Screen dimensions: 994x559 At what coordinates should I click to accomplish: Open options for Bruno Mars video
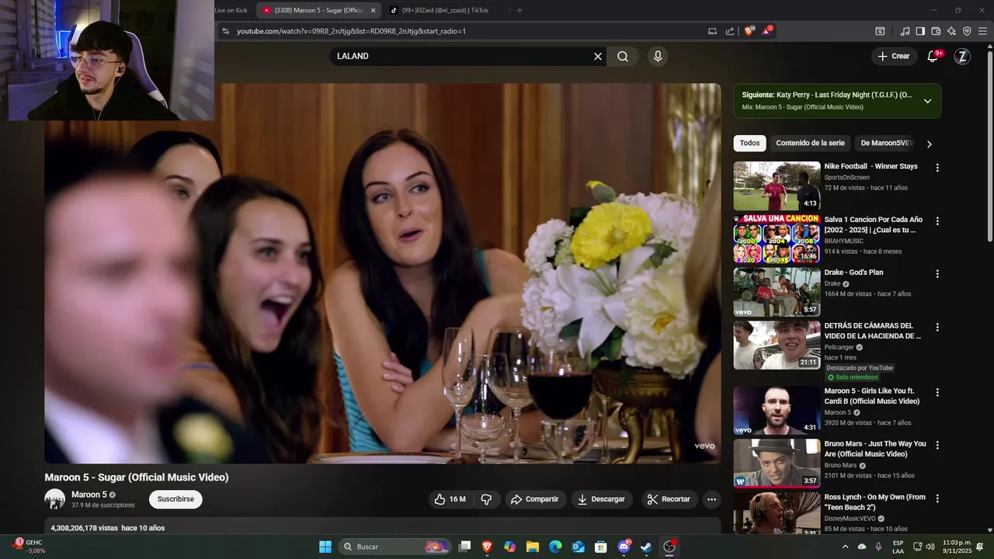[x=937, y=446]
